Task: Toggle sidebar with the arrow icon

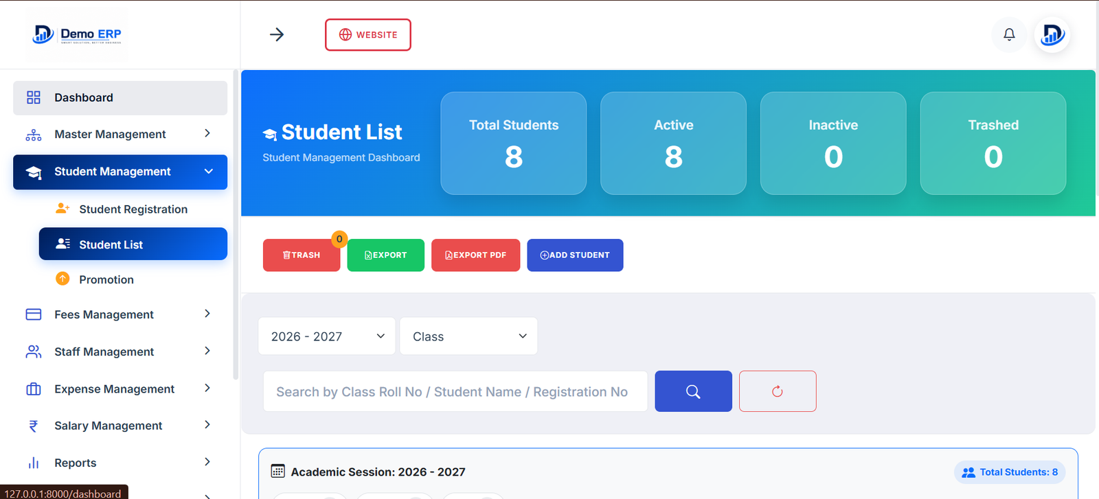Action: tap(277, 34)
